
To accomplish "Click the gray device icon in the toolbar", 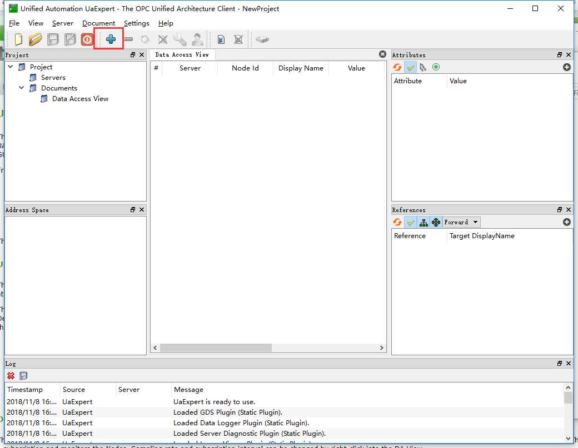I will [262, 39].
